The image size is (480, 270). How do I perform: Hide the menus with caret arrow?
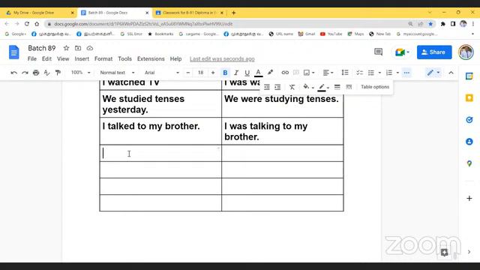pos(451,73)
